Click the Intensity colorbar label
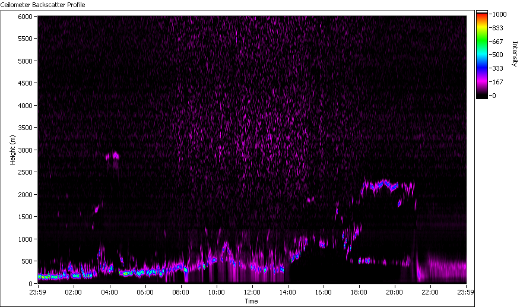 tap(515, 54)
